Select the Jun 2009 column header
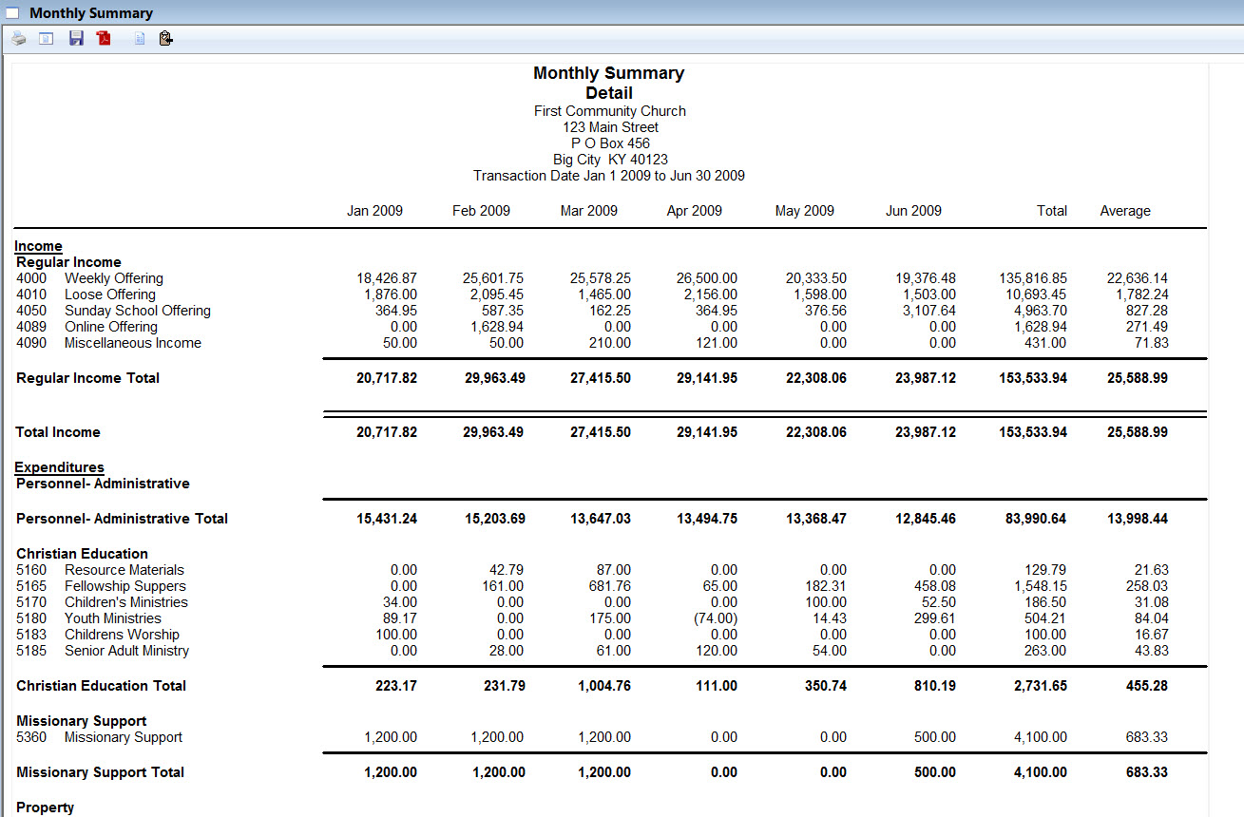The width and height of the screenshot is (1244, 817). [x=913, y=211]
